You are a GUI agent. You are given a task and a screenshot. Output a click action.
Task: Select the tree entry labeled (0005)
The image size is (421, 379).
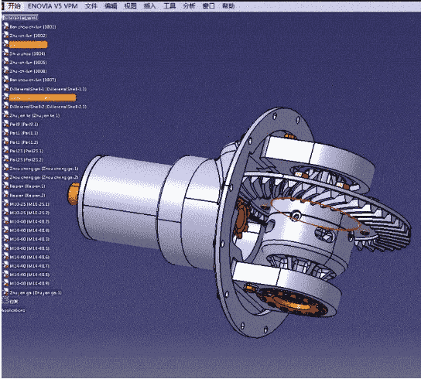pos(28,63)
